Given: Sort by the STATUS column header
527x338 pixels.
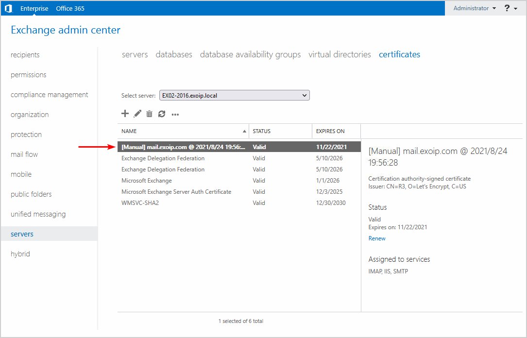Looking at the screenshot, I should (x=280, y=131).
